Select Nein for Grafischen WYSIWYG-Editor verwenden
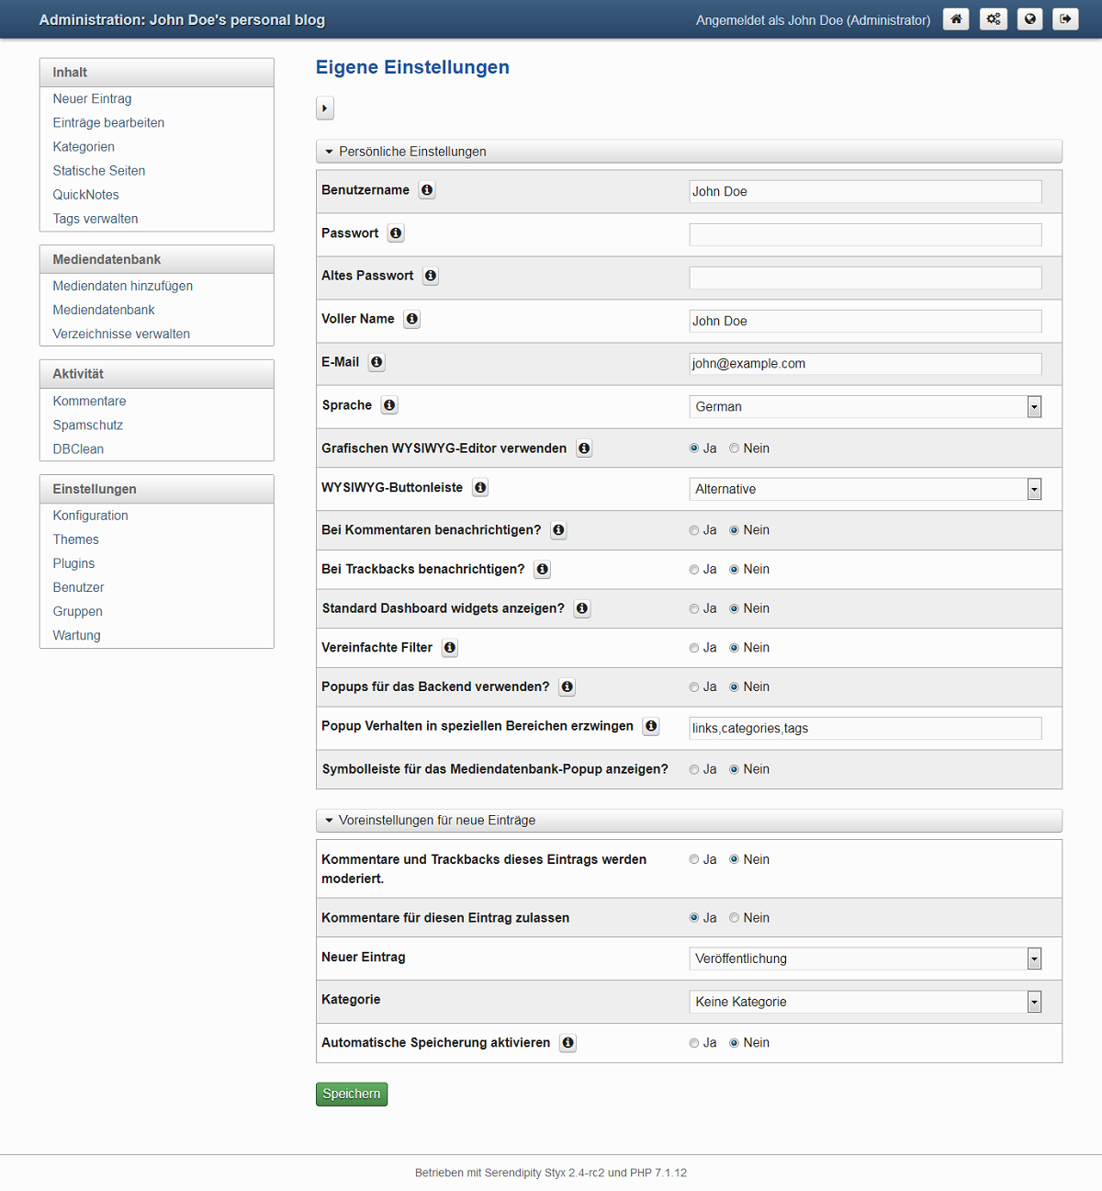The width and height of the screenshot is (1102, 1191). (735, 448)
